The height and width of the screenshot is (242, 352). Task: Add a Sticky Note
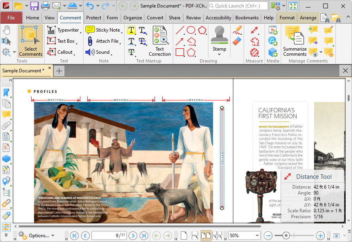104,30
